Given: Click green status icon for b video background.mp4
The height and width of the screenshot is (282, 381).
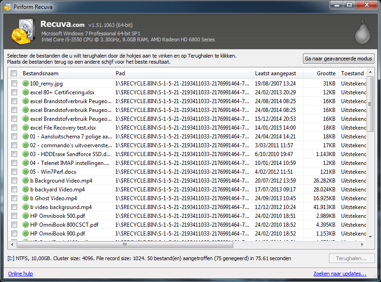Looking at the screenshot, I should coord(26,207).
